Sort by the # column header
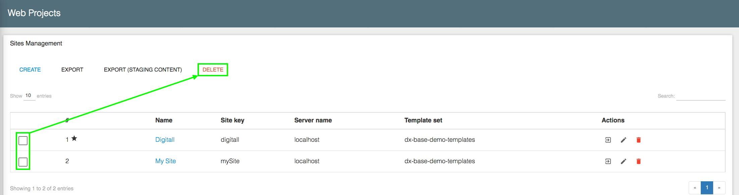Viewport: 739px width, 195px height. pos(67,120)
